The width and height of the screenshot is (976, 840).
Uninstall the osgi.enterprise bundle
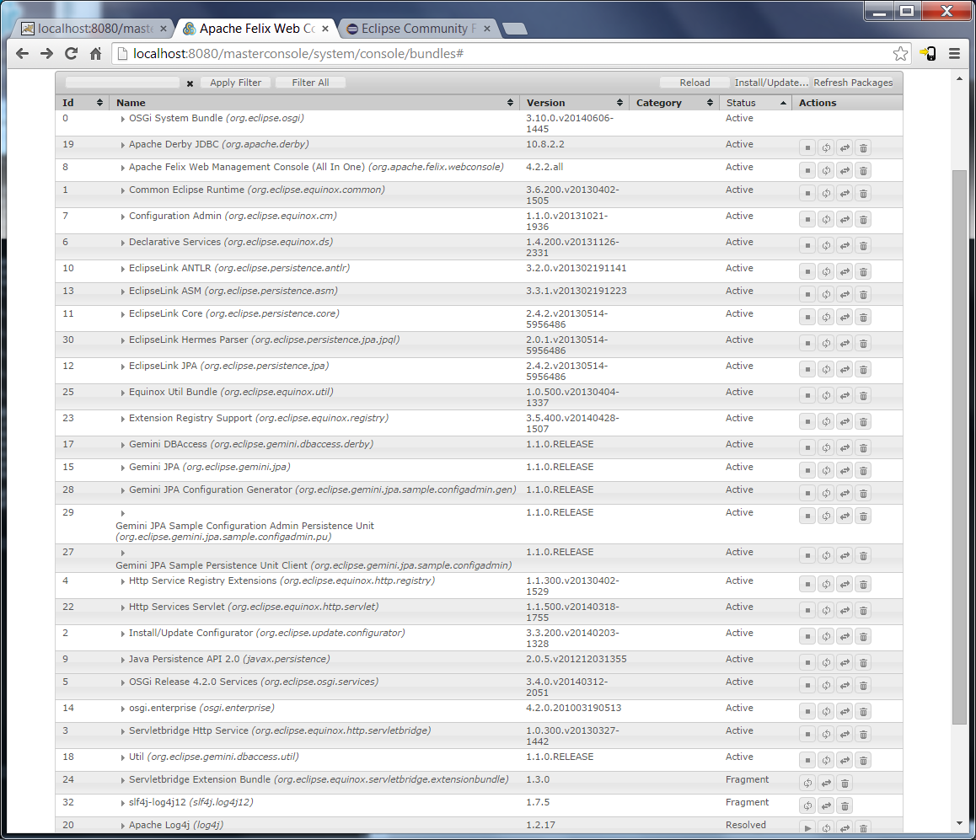tap(863, 712)
